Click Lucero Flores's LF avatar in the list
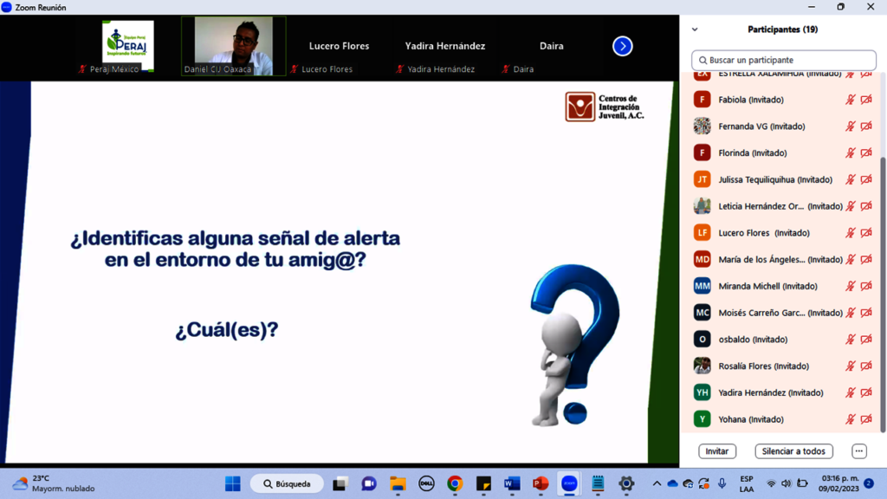 click(702, 232)
